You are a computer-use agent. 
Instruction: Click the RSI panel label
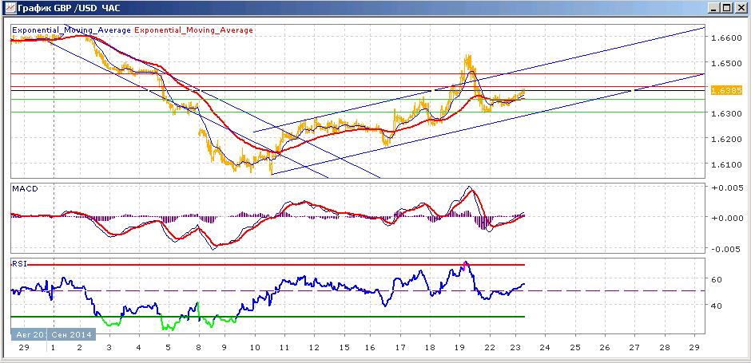click(x=18, y=263)
